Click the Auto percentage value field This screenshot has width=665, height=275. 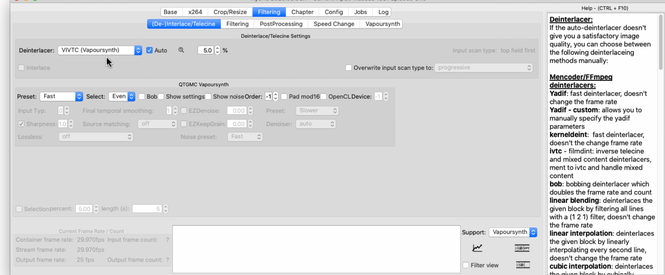click(206, 50)
